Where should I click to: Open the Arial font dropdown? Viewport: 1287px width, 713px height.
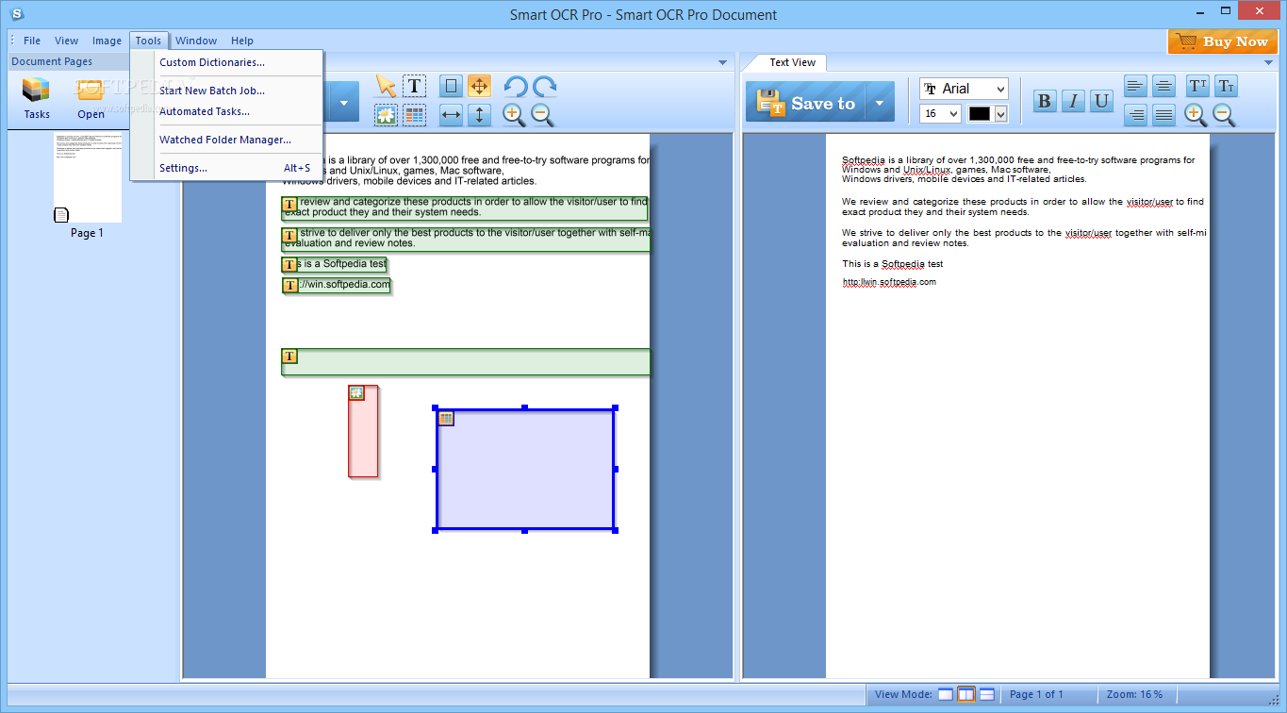pyautogui.click(x=964, y=89)
